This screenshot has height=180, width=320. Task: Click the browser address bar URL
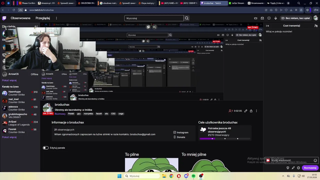pos(41,10)
